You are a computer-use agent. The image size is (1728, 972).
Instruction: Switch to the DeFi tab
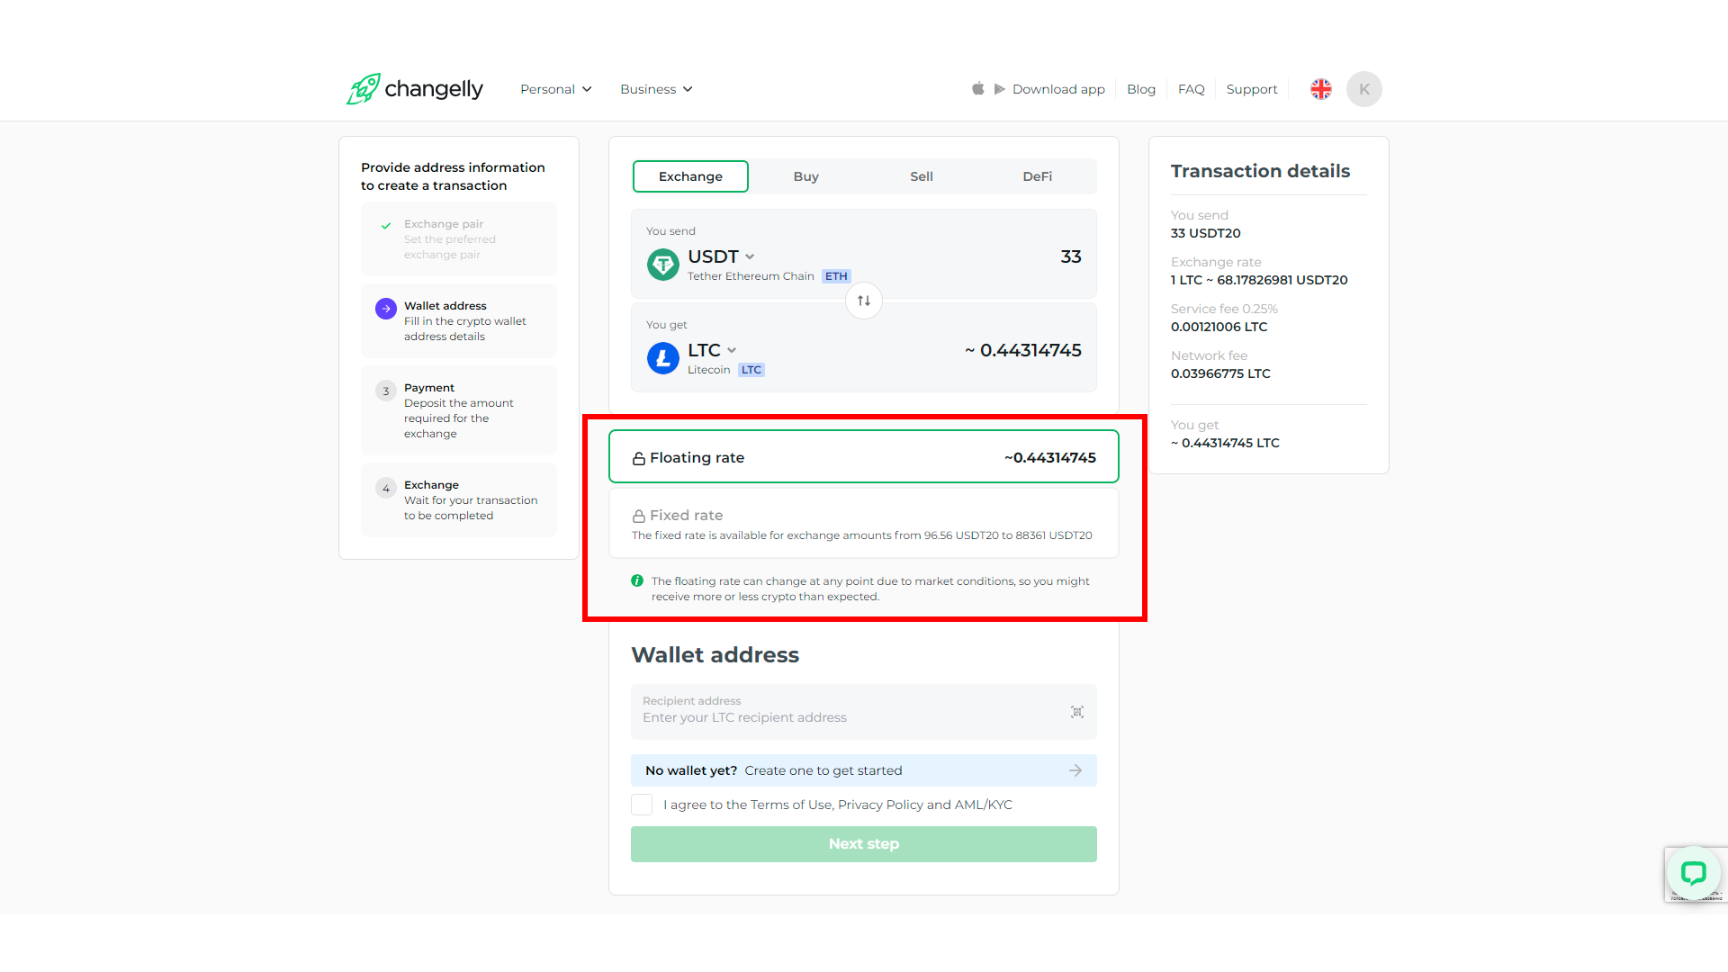pos(1038,176)
